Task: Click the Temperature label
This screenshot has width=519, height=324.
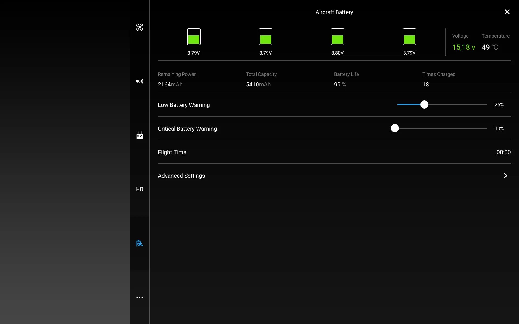Action: (x=495, y=36)
